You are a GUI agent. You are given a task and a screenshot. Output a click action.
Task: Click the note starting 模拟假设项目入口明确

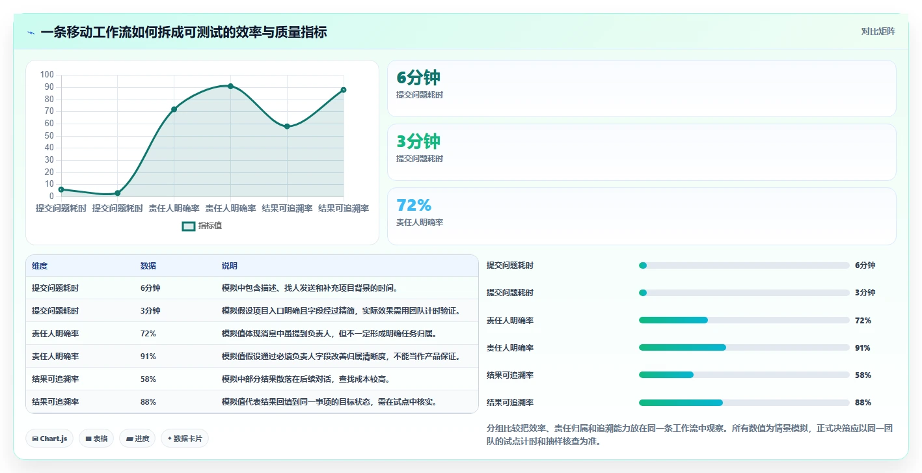point(341,311)
